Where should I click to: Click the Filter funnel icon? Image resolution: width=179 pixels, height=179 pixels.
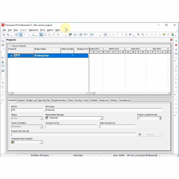coord(85,35)
